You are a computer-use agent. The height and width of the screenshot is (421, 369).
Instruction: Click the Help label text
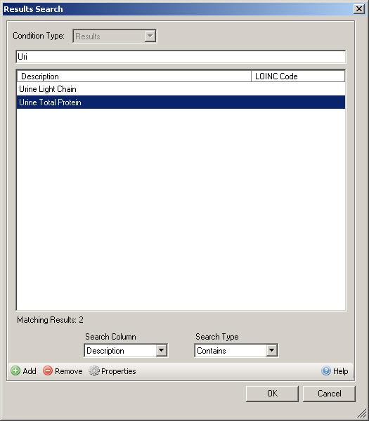[x=340, y=371]
